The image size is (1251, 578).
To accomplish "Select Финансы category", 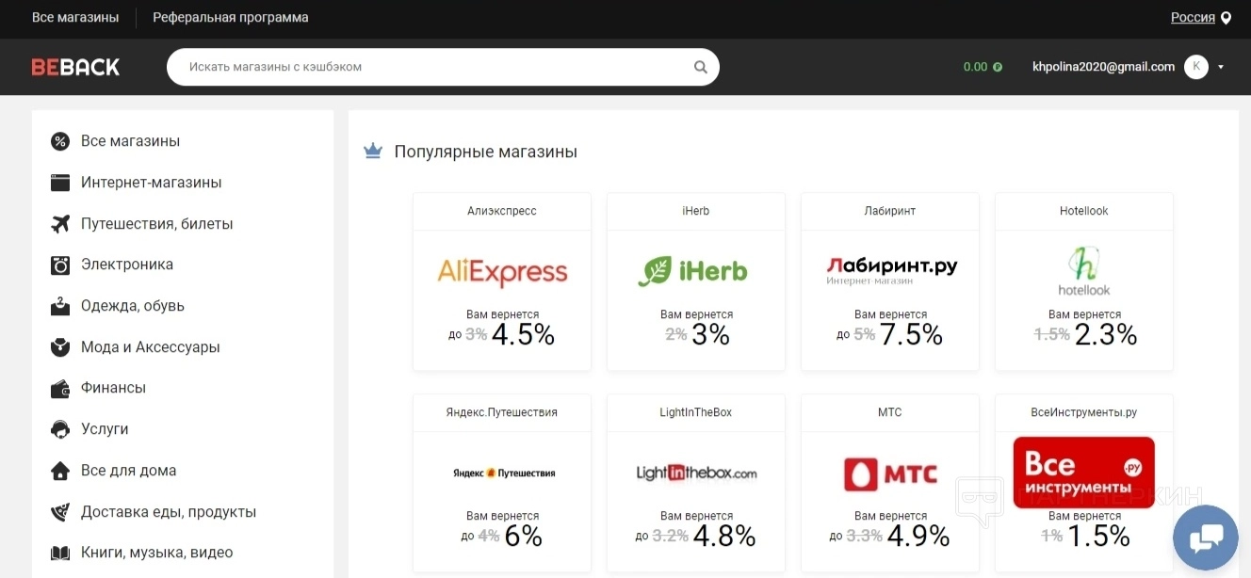I will pos(113,388).
